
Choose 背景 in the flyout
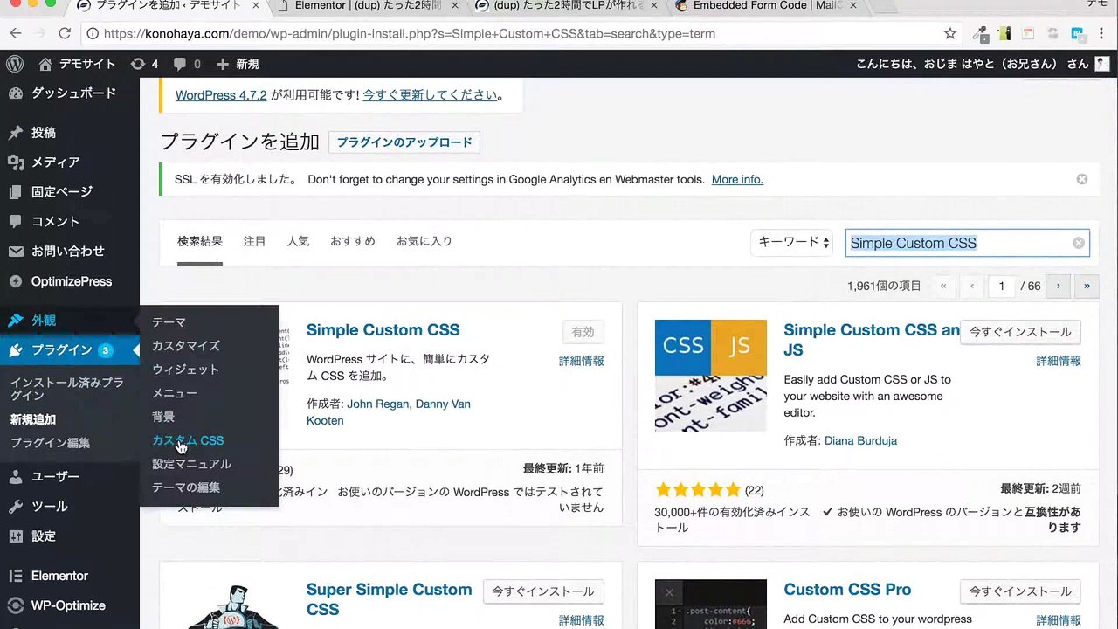[x=163, y=417]
